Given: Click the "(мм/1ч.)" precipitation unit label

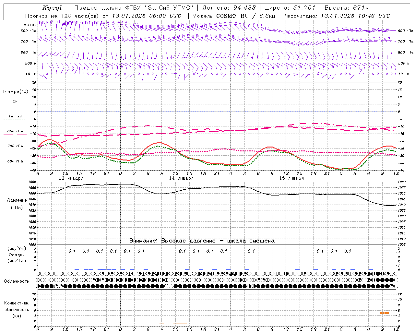Looking at the screenshot, I should pos(17,261).
